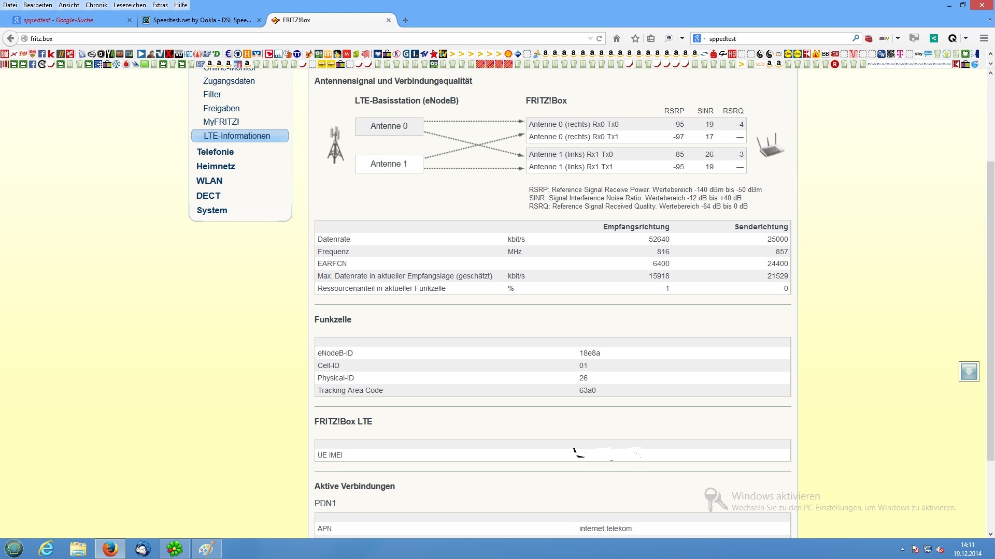Screen dimensions: 995x559
Task: Close the FRITZ!Box tab
Action: (x=389, y=20)
